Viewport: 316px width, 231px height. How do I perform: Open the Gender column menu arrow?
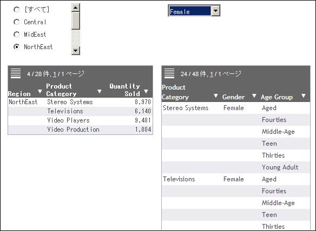(254, 96)
